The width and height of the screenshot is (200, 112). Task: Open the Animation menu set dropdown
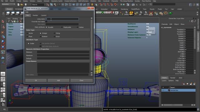coord(8,4)
